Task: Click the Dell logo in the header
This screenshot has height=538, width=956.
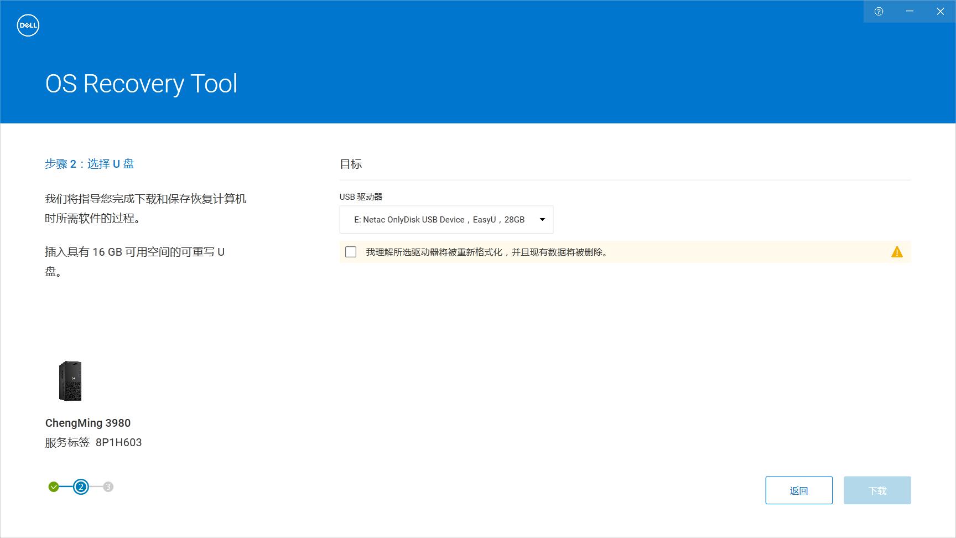Action: point(28,25)
